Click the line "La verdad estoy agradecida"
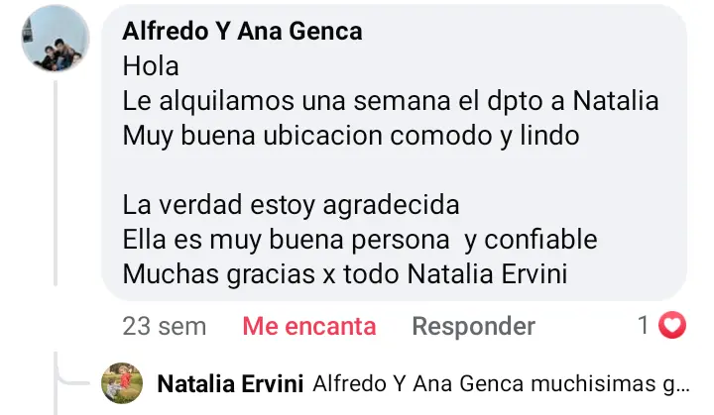The image size is (714, 415). point(291,206)
